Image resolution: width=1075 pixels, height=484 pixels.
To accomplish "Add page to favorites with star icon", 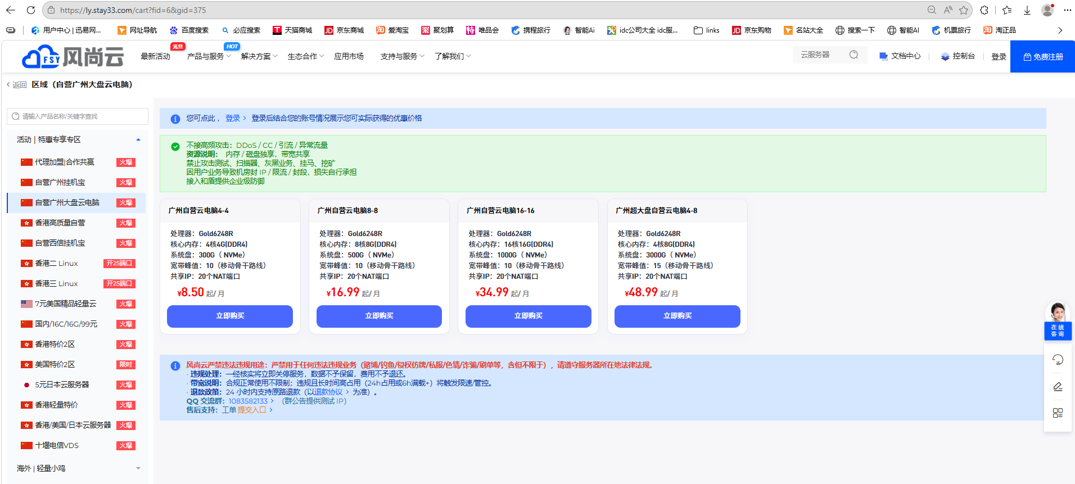I will 964,10.
